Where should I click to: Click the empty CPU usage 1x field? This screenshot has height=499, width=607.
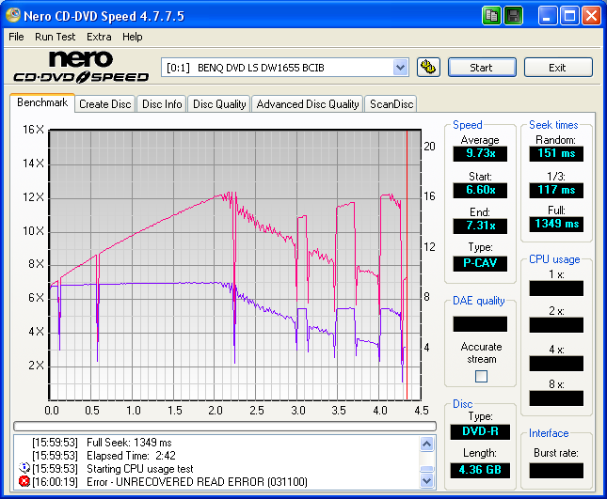[556, 288]
